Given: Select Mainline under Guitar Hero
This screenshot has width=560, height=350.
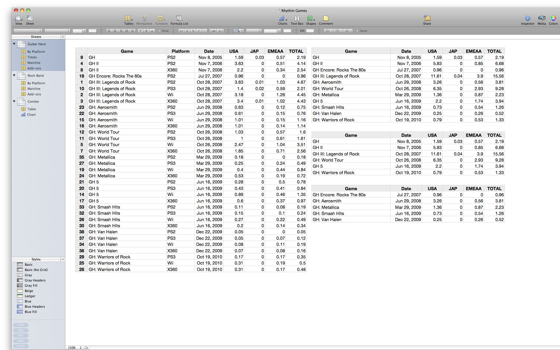Looking at the screenshot, I should click(34, 63).
